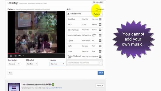Open the youtu.be video link
Screen dimensions: 161x91
(54, 88)
